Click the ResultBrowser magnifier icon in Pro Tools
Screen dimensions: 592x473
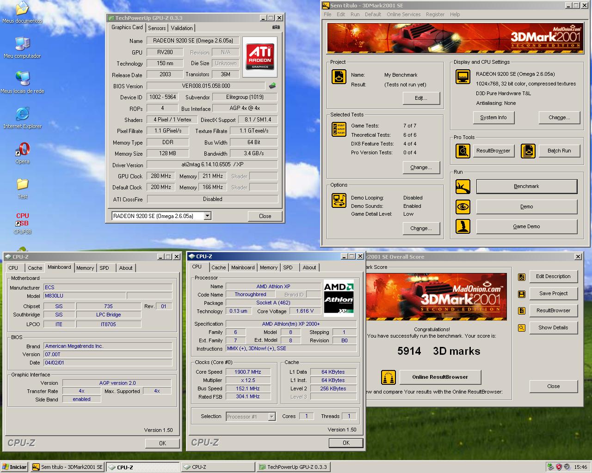pos(462,151)
